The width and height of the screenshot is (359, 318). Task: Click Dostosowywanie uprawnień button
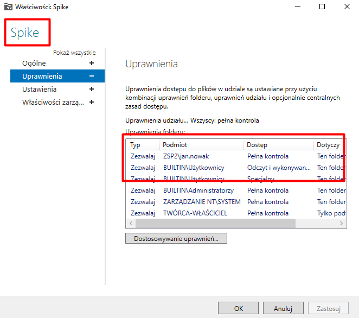176,239
